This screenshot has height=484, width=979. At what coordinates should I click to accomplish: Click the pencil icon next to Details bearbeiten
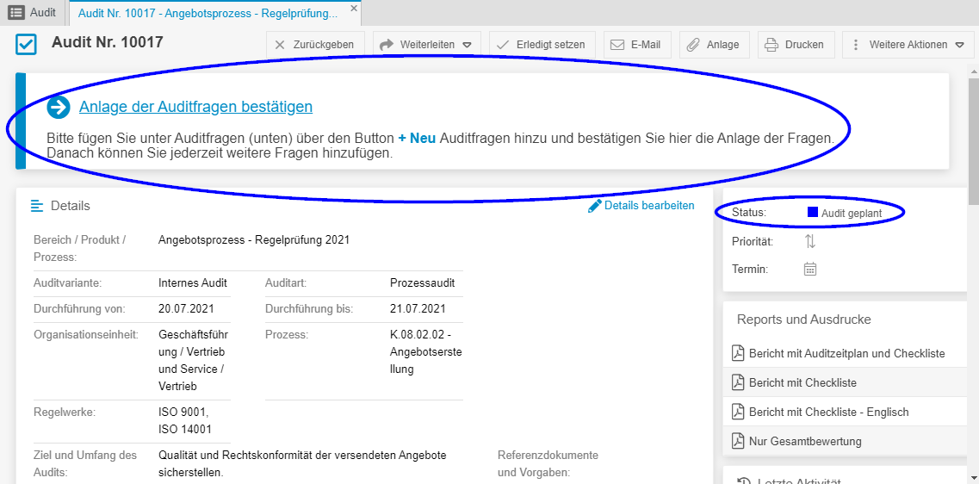click(x=595, y=206)
